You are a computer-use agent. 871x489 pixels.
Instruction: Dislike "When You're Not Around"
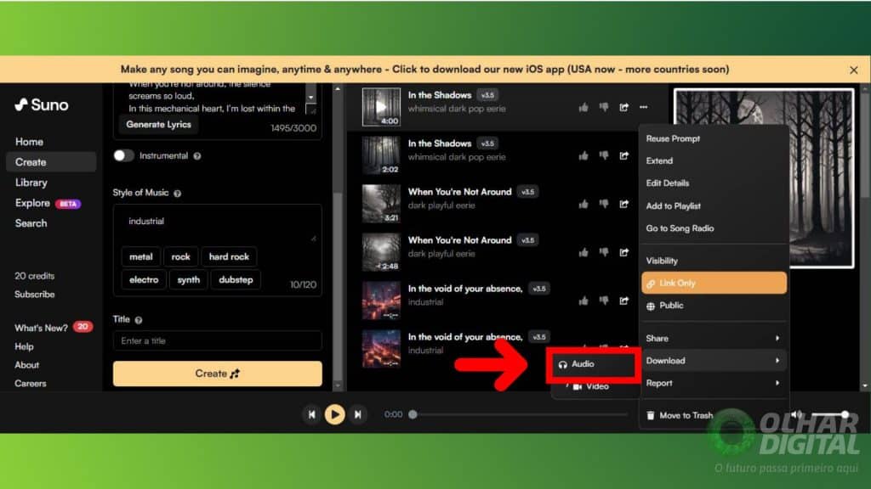tap(604, 202)
